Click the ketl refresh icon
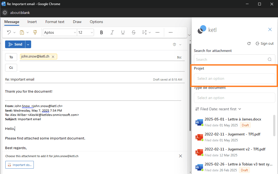Viewport: 278px width, 174px height. pyautogui.click(x=249, y=43)
